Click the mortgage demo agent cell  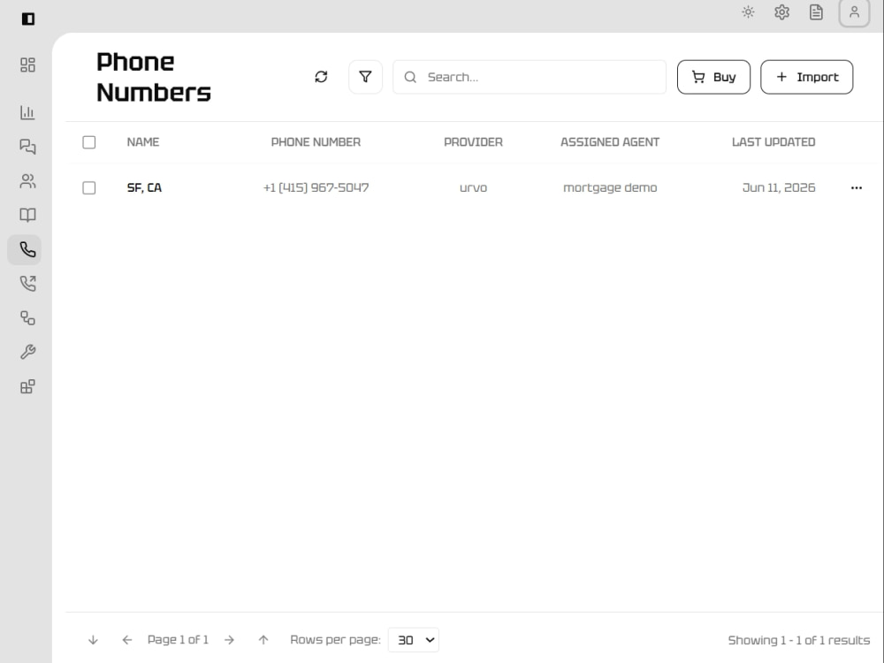coord(610,187)
